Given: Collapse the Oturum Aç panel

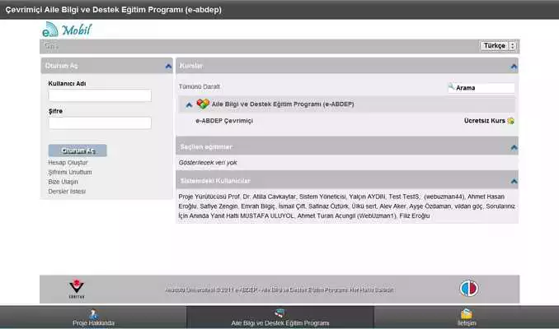Looking at the screenshot, I should [168, 66].
